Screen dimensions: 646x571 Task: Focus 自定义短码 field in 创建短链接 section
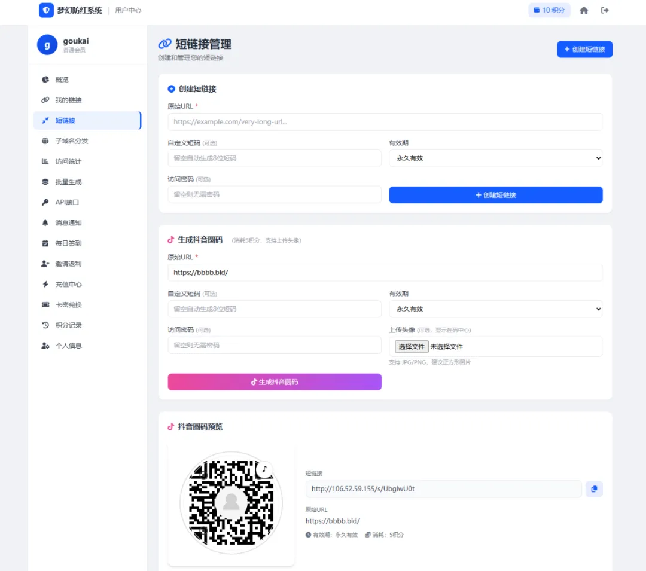[275, 158]
